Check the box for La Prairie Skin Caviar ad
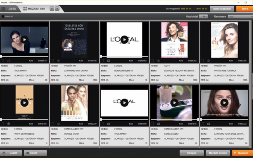Screen dimensions: 253x158 (x=52, y=60)
